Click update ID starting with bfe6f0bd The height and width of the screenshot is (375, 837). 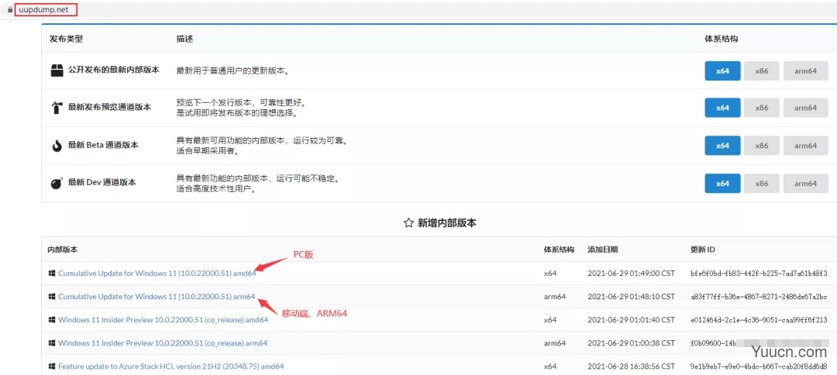[759, 274]
